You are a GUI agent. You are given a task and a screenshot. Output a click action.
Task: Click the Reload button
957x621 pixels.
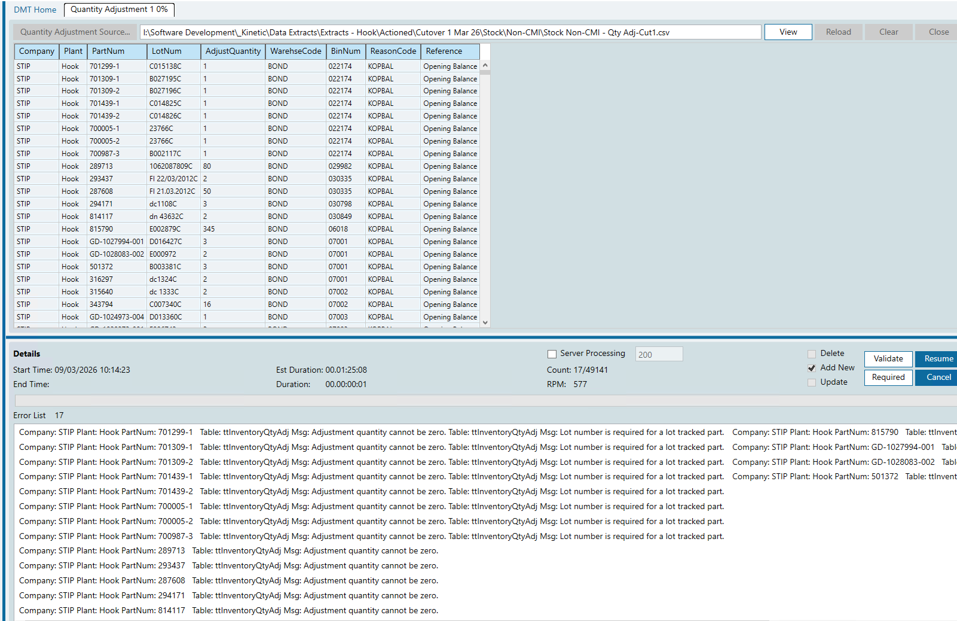[x=838, y=32]
